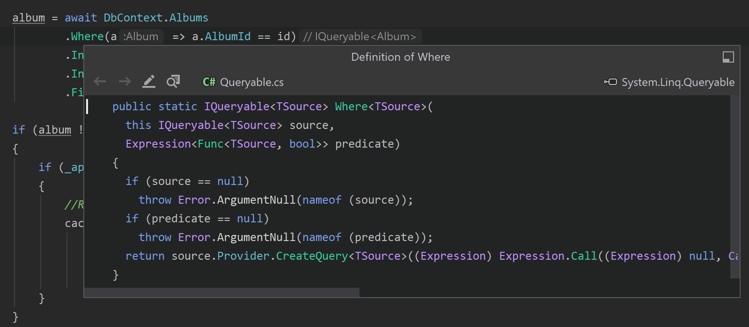Click the ':Album' type inlay hint
749x327 pixels.
(x=141, y=36)
